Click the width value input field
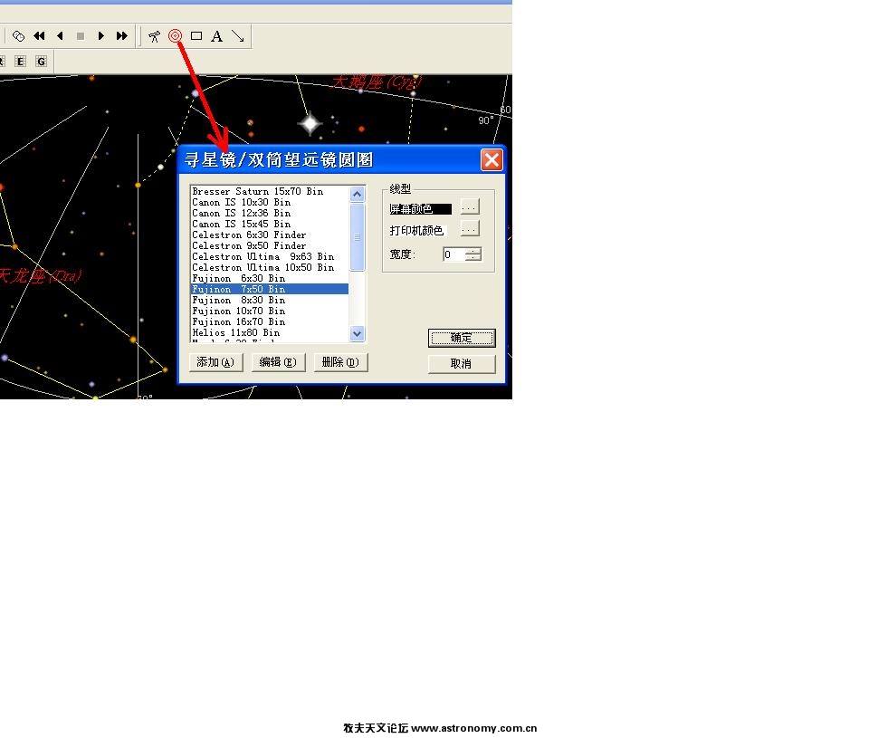Image resolution: width=878 pixels, height=738 pixels. 454,254
